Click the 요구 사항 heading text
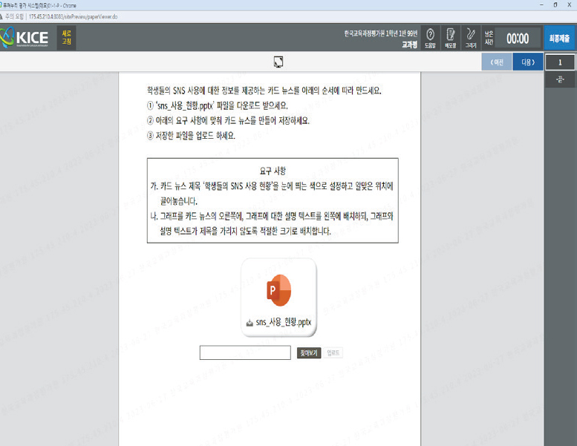 point(273,171)
